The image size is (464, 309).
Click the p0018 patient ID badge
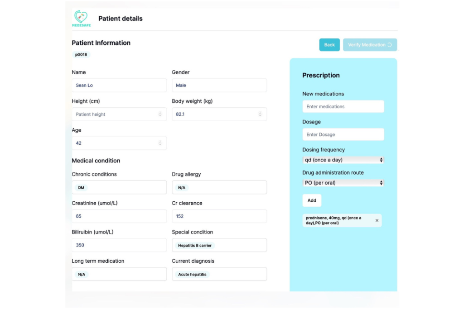tap(81, 55)
